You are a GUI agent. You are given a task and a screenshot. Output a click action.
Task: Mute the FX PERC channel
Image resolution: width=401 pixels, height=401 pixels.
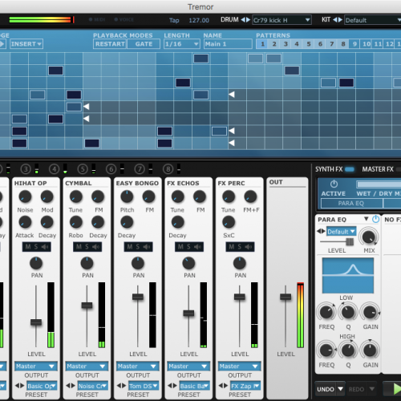(x=232, y=247)
